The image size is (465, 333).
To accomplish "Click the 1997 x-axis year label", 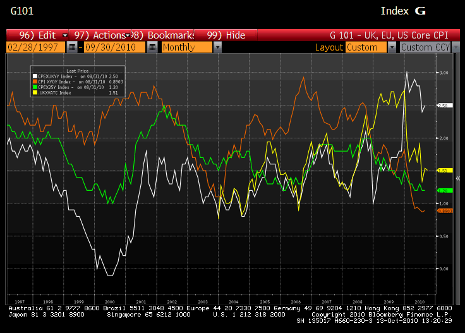I will [x=20, y=302].
